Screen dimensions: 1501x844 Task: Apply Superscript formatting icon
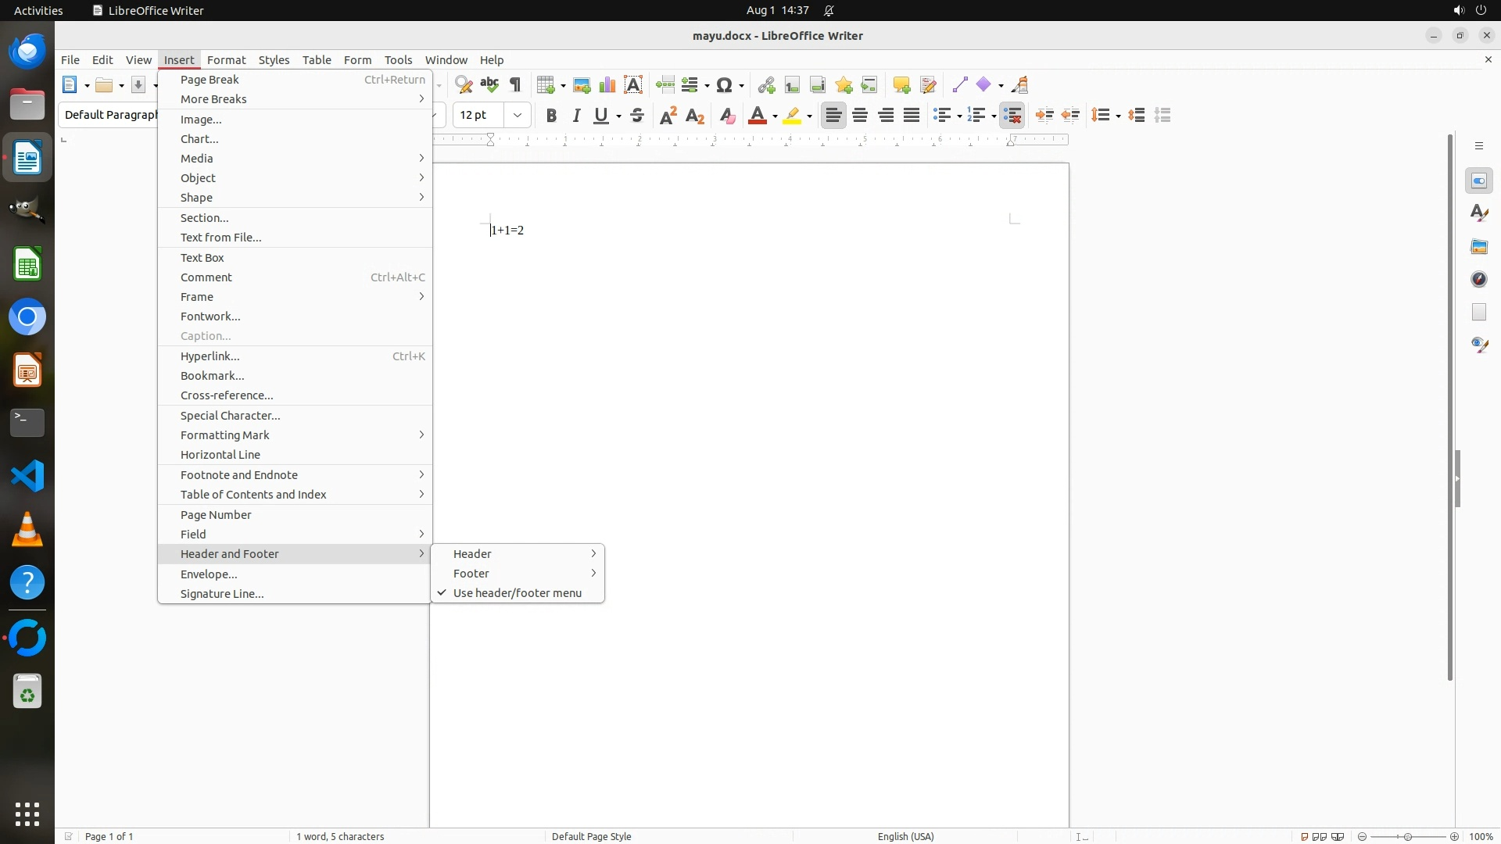(668, 116)
